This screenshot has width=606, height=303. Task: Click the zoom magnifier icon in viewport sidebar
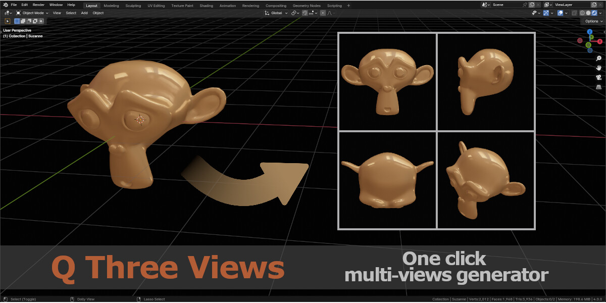598,58
